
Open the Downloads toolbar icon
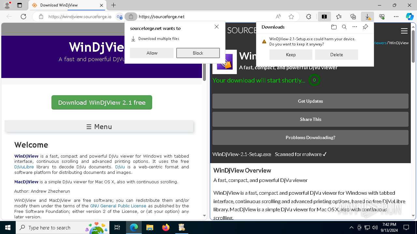click(x=367, y=17)
